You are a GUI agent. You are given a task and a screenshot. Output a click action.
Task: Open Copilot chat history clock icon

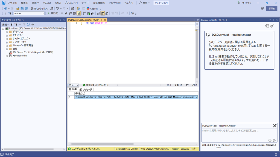click(270, 140)
